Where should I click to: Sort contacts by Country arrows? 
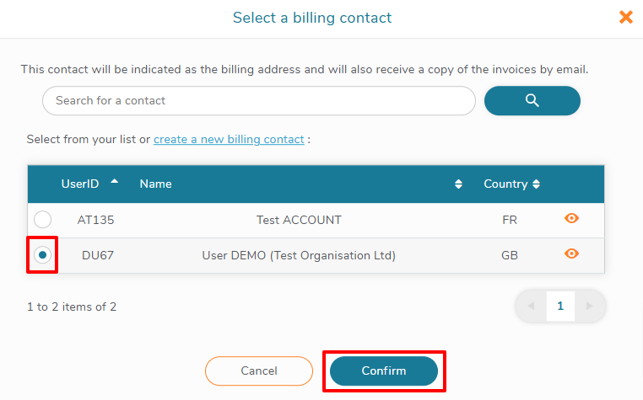[x=536, y=184]
